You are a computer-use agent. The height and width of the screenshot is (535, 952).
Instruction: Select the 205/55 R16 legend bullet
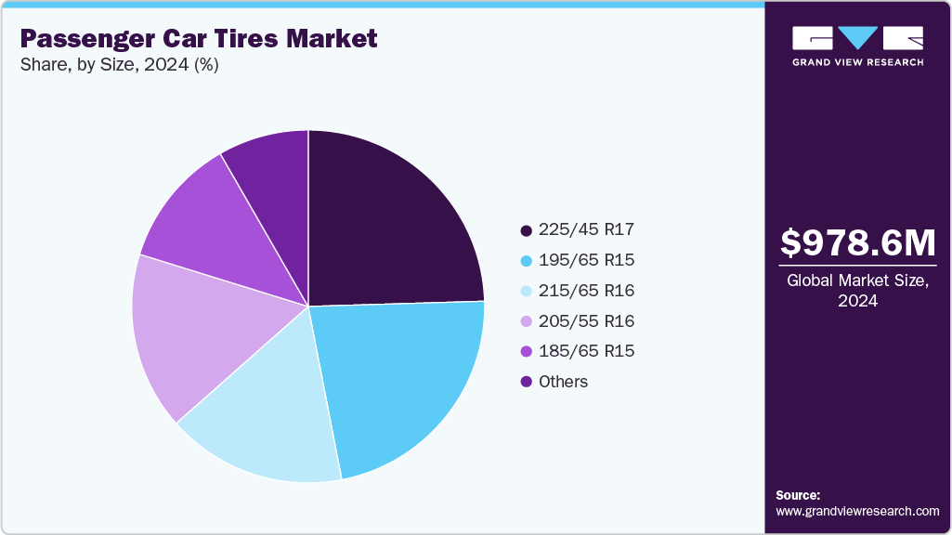(x=527, y=321)
